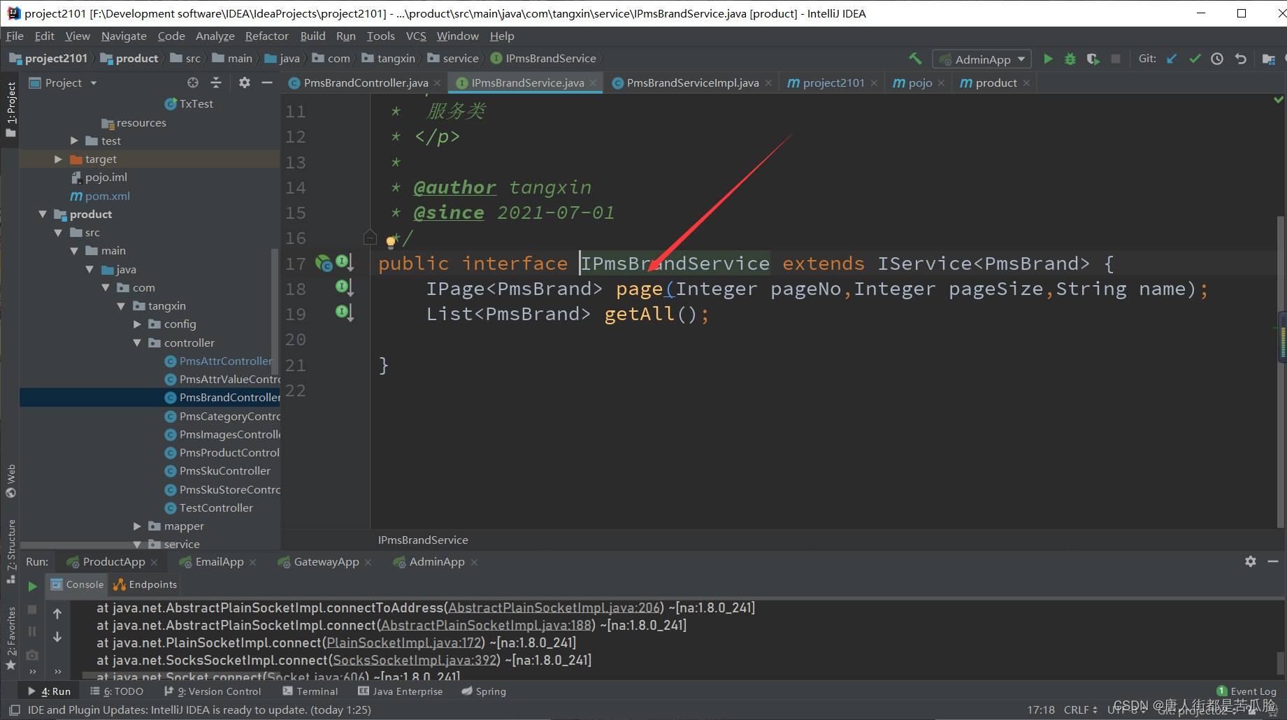Click the camera thread dump icon
The height and width of the screenshot is (720, 1287).
[32, 655]
